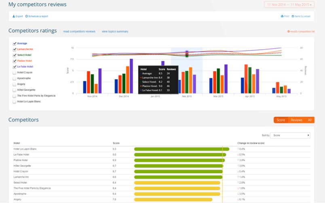
Task: Click the Schedule a report clock icon
Action: [x=27, y=16]
